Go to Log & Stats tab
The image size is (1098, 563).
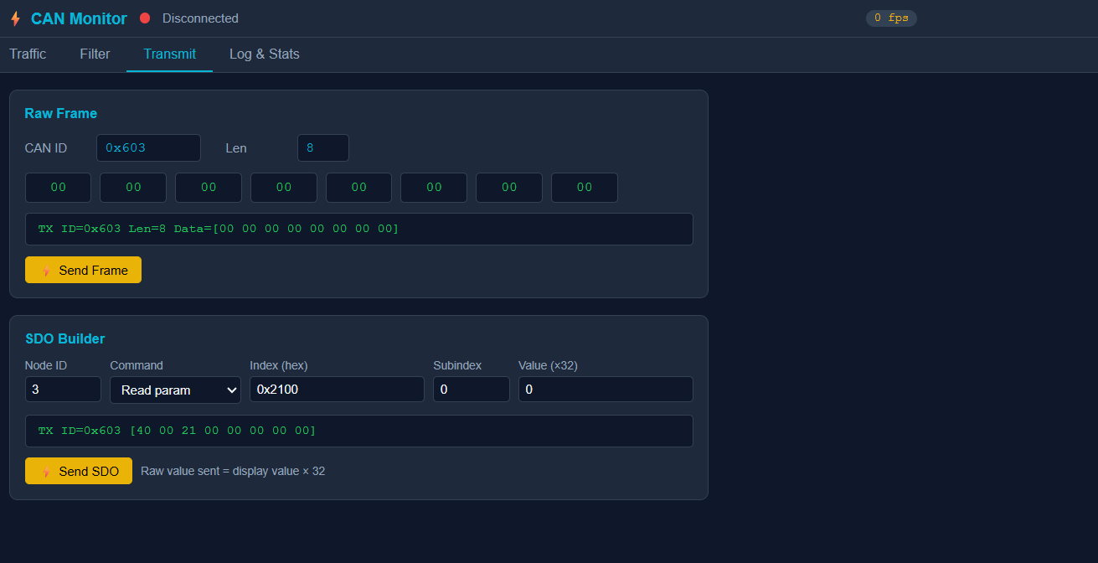(264, 54)
